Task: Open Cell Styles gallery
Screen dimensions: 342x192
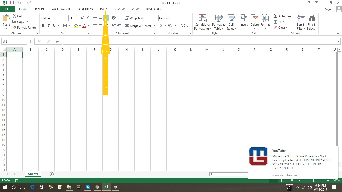Action: [231, 22]
